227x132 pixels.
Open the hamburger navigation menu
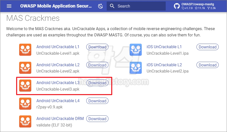[x=9, y=6]
